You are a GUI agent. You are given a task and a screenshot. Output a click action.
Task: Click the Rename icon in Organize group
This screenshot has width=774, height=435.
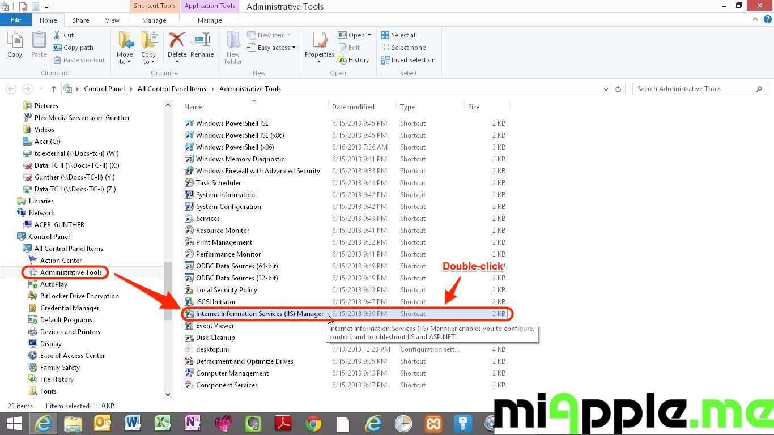202,42
